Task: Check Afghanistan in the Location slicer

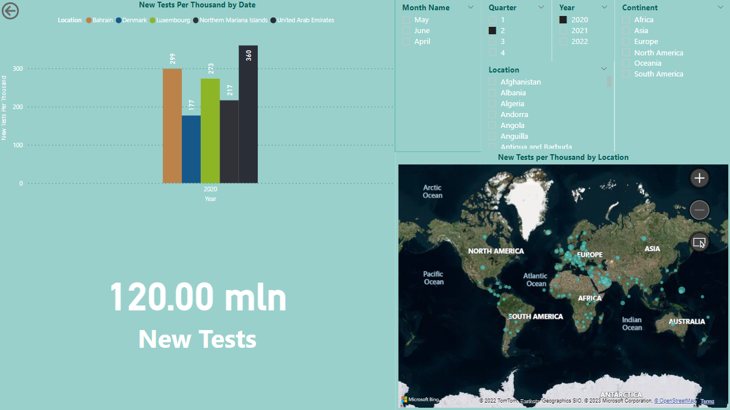Action: click(492, 82)
